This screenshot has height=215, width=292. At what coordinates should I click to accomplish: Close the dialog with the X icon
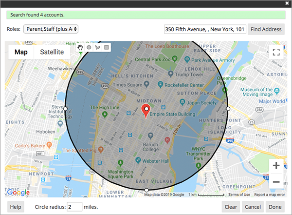pyautogui.click(x=287, y=3)
